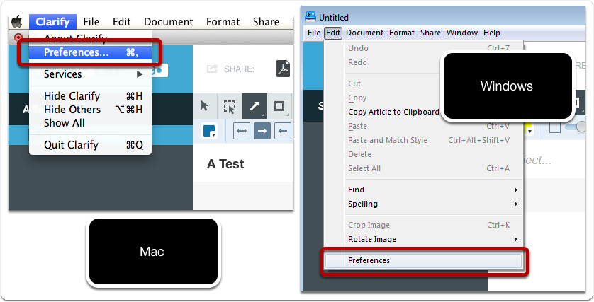The width and height of the screenshot is (594, 302).
Task: Choose the left-pointing arrow style
Action: pos(283,131)
